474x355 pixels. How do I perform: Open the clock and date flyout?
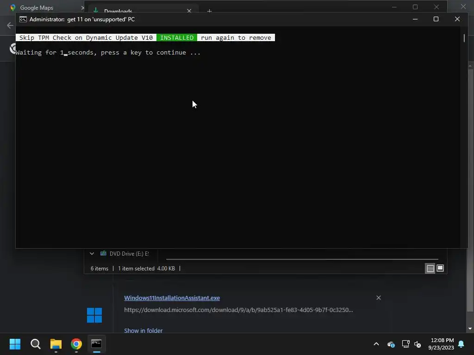click(441, 344)
